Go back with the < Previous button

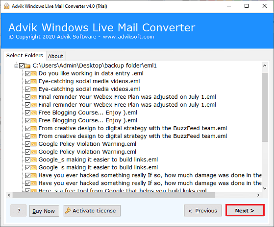pyautogui.click(x=203, y=211)
